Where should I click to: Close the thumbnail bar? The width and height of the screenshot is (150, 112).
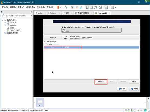tap(148, 98)
